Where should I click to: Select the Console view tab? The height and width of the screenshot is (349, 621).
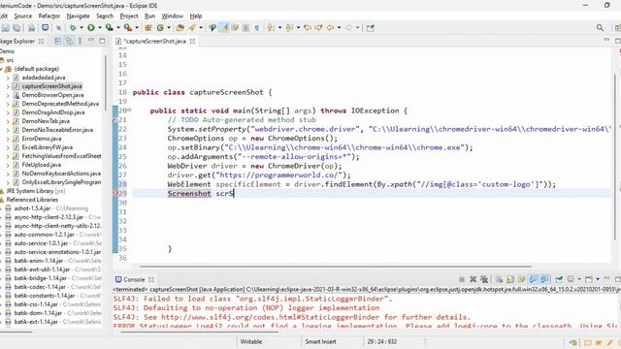(x=134, y=279)
